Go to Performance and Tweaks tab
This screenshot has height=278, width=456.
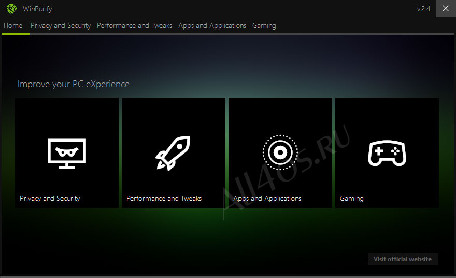tap(134, 25)
